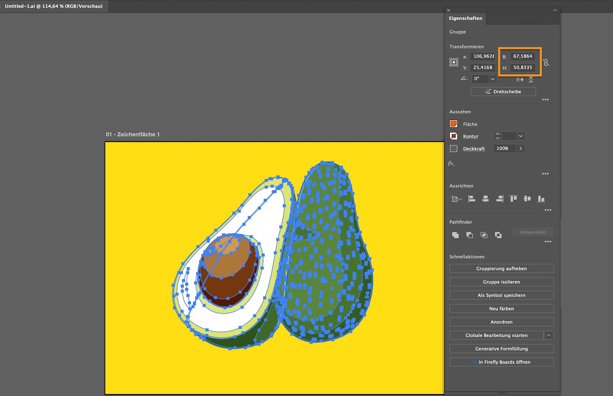Apply Pathfinder exclude mode

coord(498,235)
